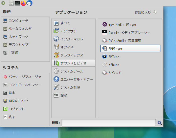Open デスクトップ folder

[25, 45]
